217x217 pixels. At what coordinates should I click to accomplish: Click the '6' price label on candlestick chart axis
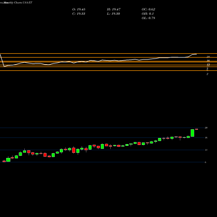tap(206, 162)
